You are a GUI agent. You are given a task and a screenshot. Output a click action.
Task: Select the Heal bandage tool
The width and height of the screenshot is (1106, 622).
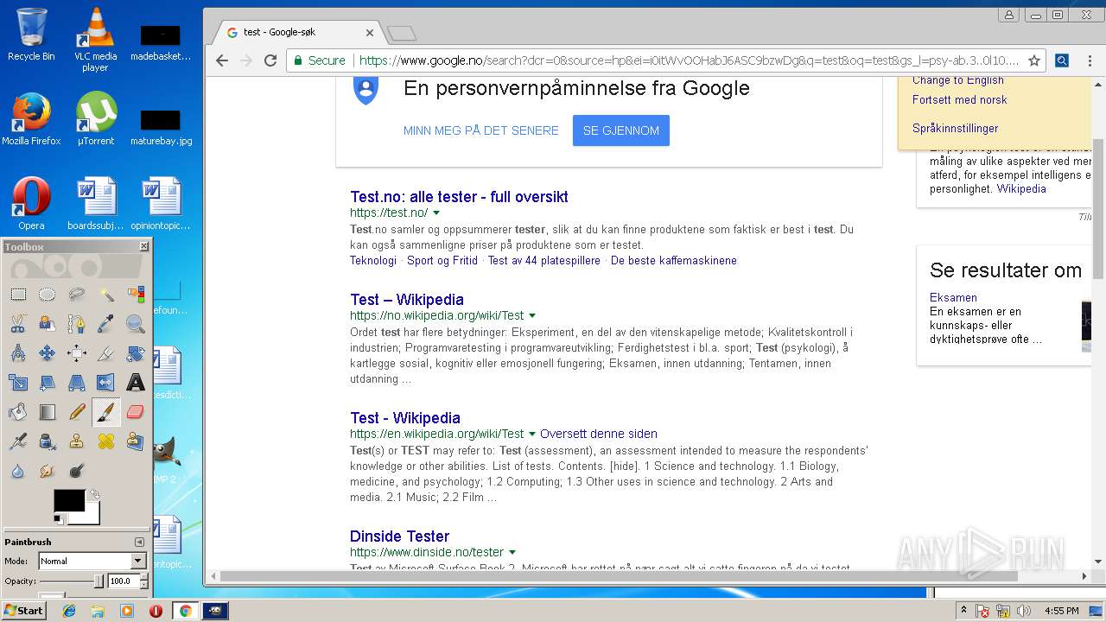[106, 441]
